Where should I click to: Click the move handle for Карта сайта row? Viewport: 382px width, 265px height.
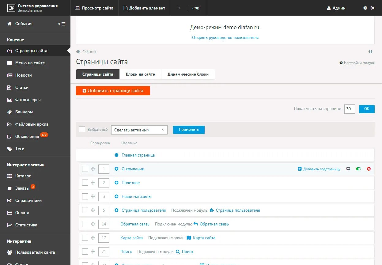93,238
